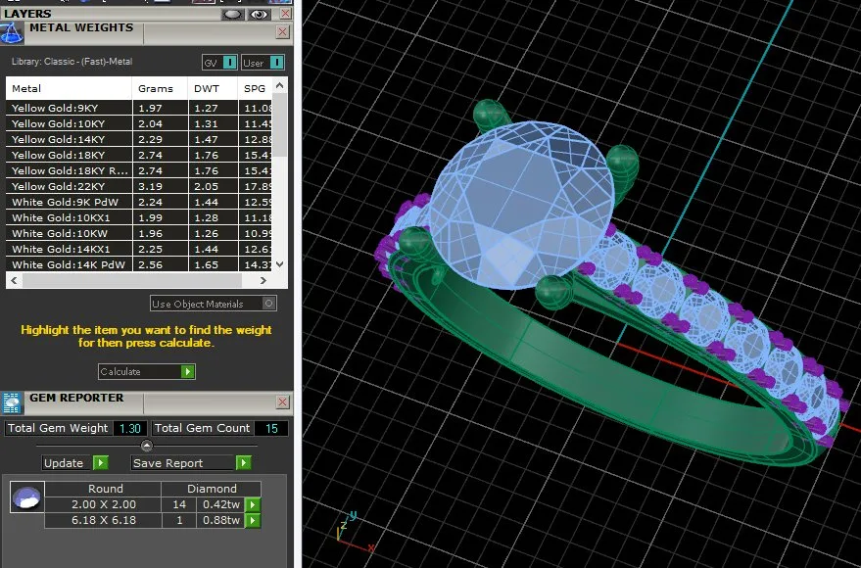Click the oval shading icon in Layers header
Viewport: 861px width, 568px height.
[x=232, y=15]
